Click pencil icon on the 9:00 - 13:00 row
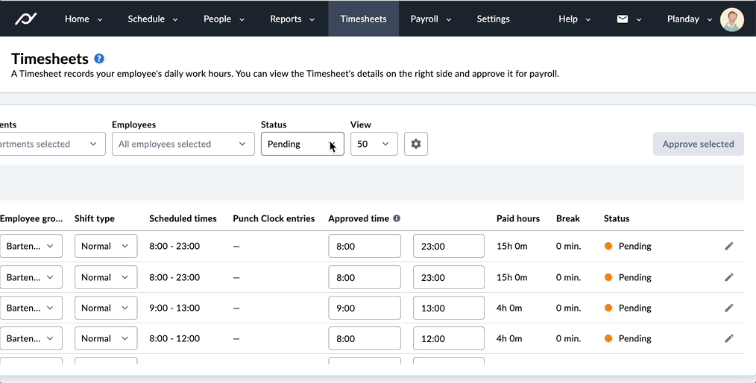The height and width of the screenshot is (383, 756). [x=728, y=308]
